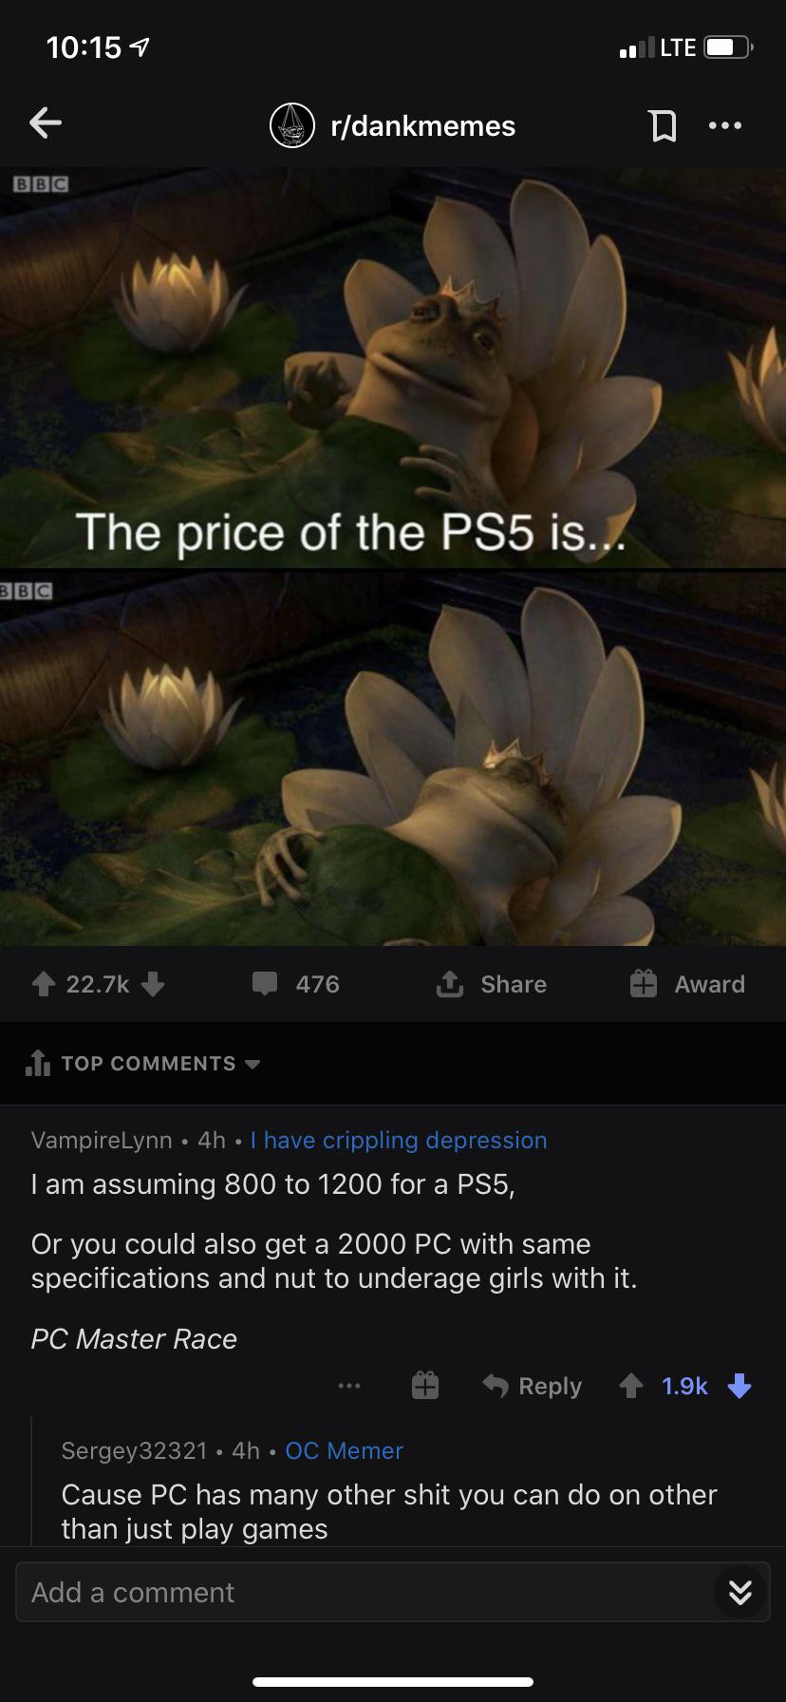Tap the back arrow icon
This screenshot has height=1702, width=786.
coord(46,123)
